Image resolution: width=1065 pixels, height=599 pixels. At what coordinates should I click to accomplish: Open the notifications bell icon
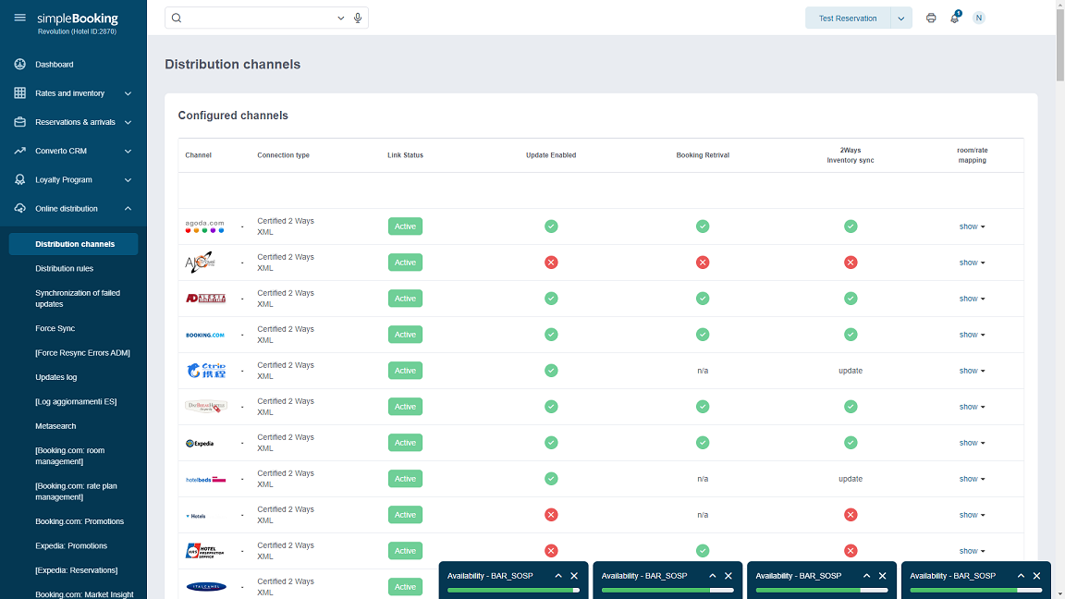[x=955, y=18]
